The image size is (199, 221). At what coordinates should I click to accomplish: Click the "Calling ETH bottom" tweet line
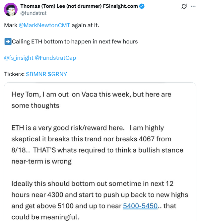[75, 41]
